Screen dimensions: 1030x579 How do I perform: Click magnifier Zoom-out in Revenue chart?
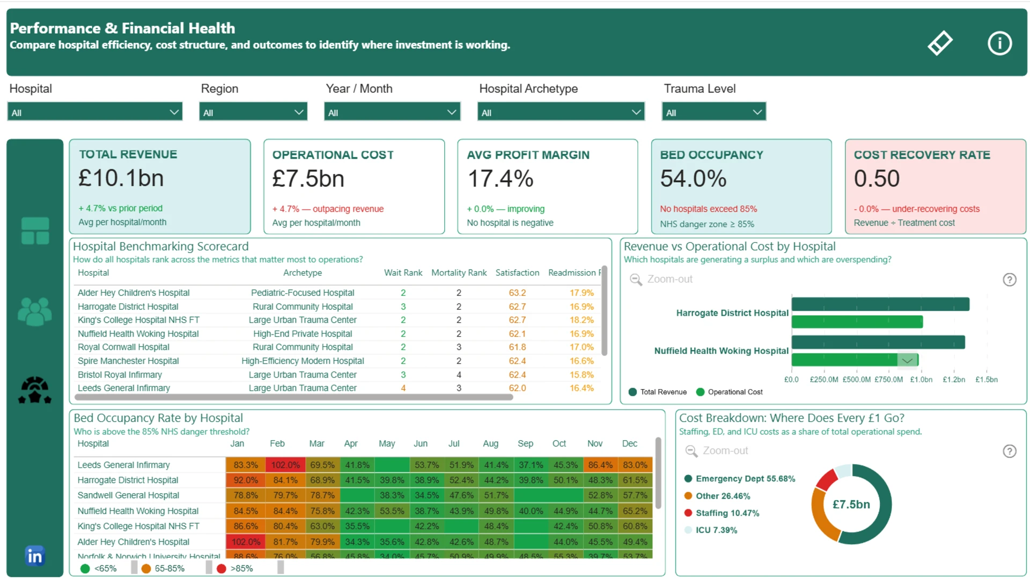point(661,279)
